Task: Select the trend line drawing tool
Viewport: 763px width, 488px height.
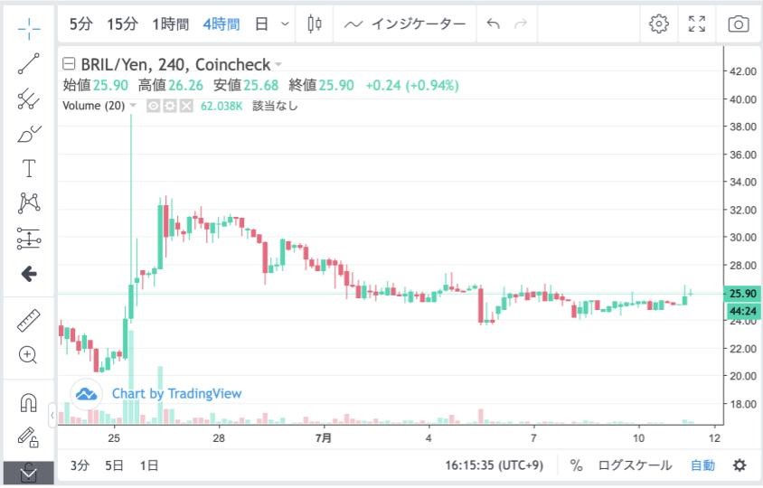Action: click(29, 63)
